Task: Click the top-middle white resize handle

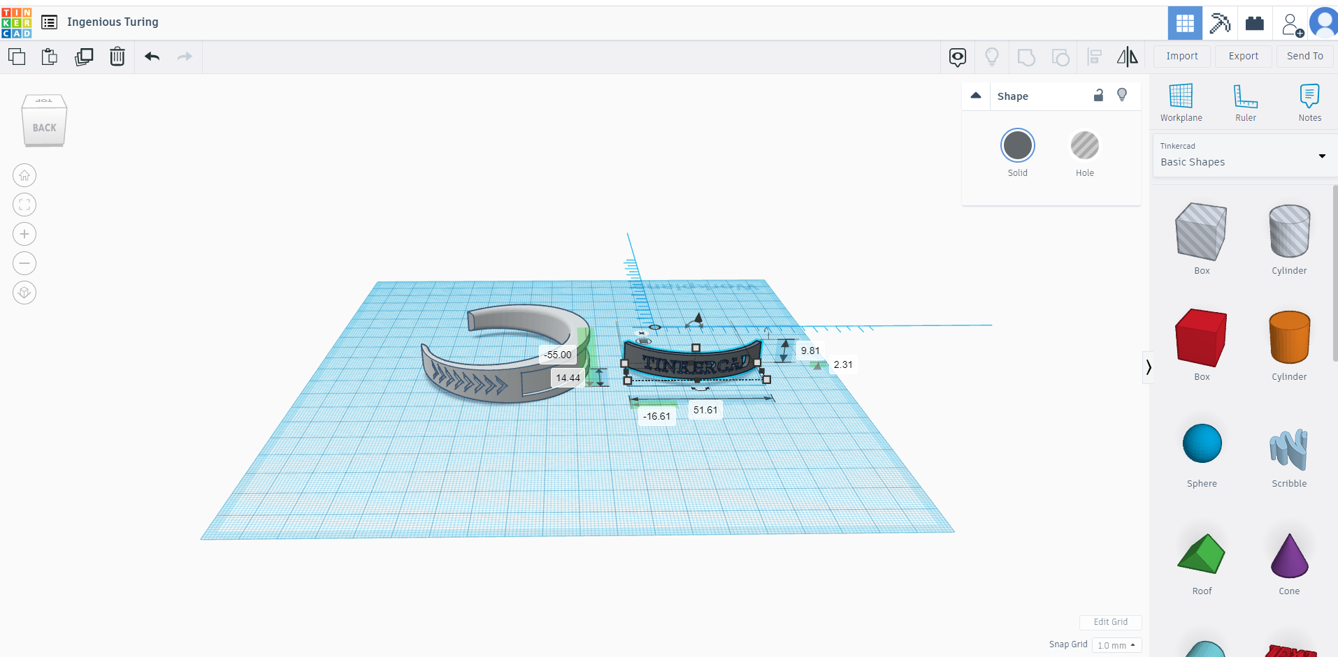Action: pyautogui.click(x=696, y=348)
